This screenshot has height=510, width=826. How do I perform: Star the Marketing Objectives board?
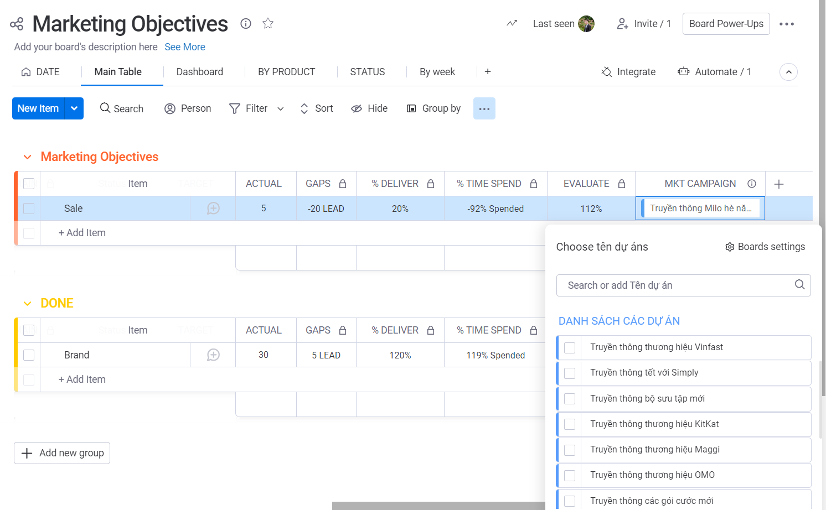(268, 23)
